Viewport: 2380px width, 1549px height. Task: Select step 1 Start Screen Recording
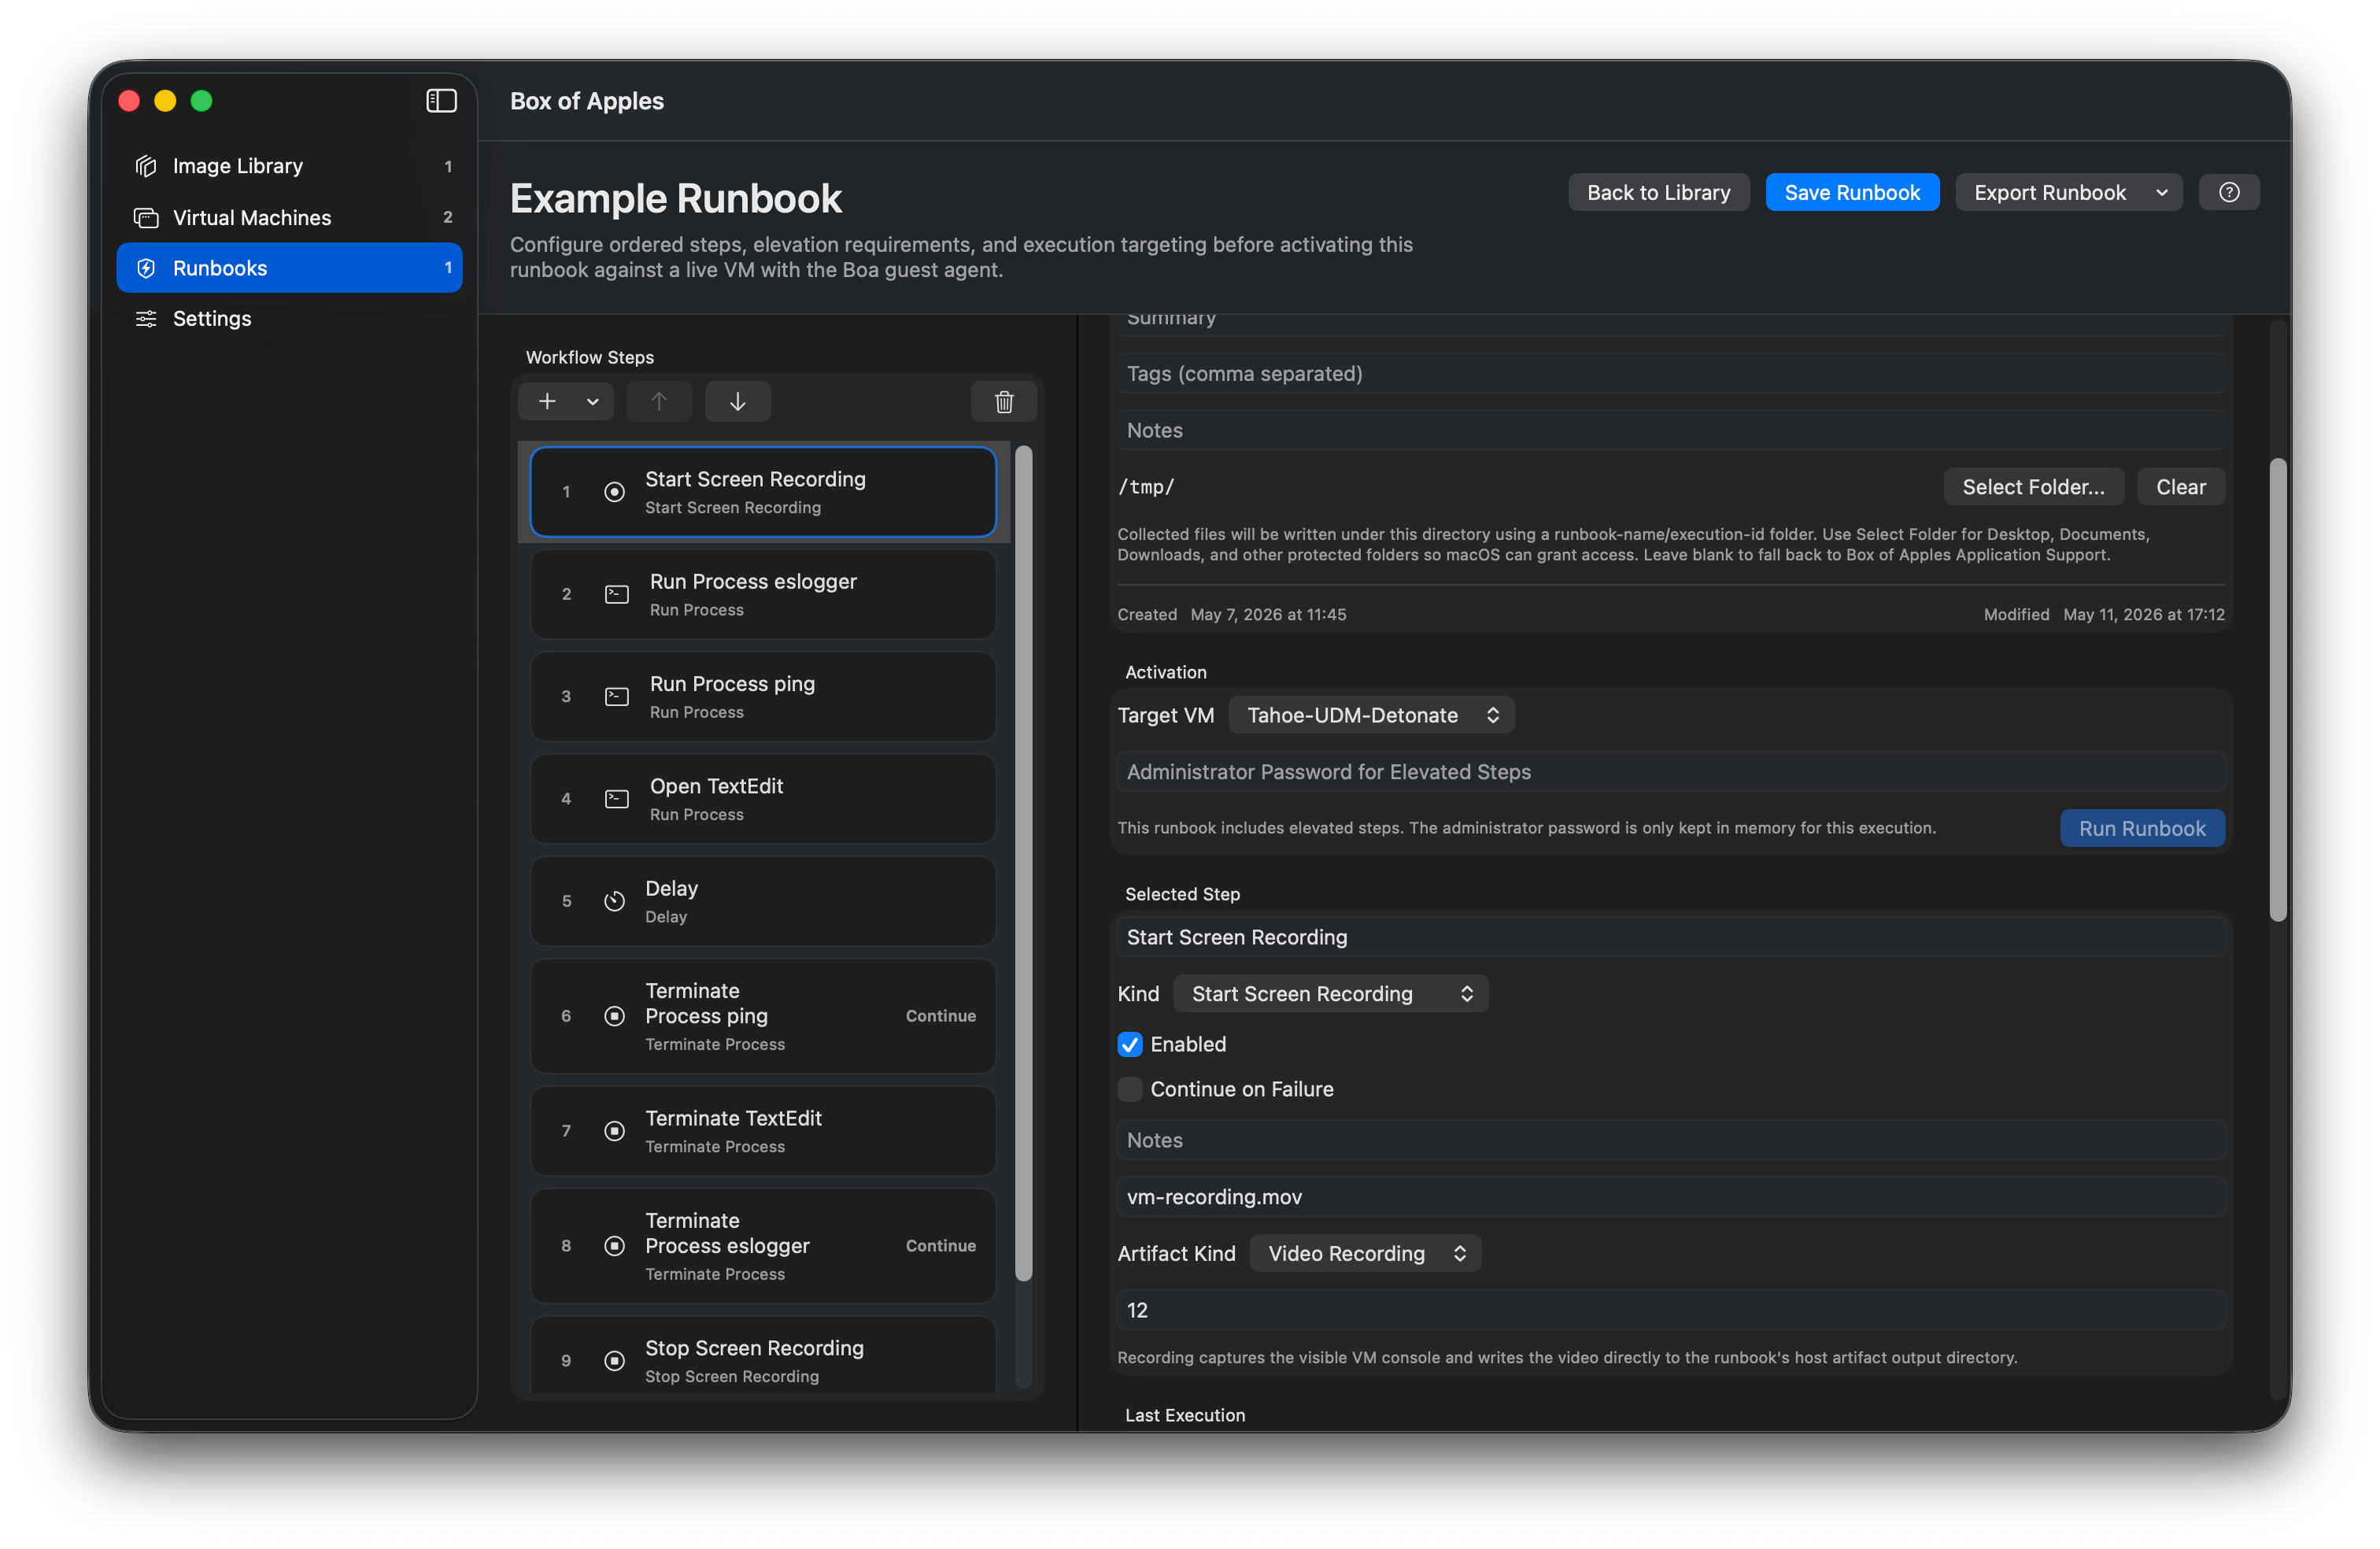[763, 492]
